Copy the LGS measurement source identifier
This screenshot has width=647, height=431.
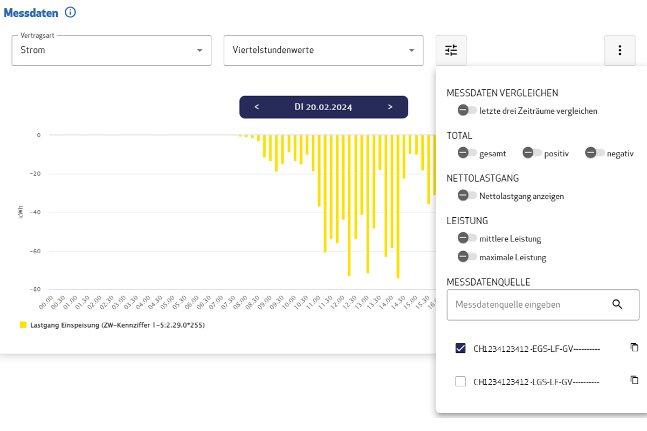click(634, 380)
